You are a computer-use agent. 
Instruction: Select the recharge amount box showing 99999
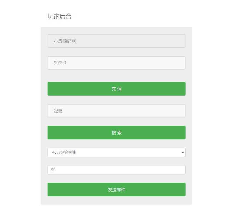116,63
